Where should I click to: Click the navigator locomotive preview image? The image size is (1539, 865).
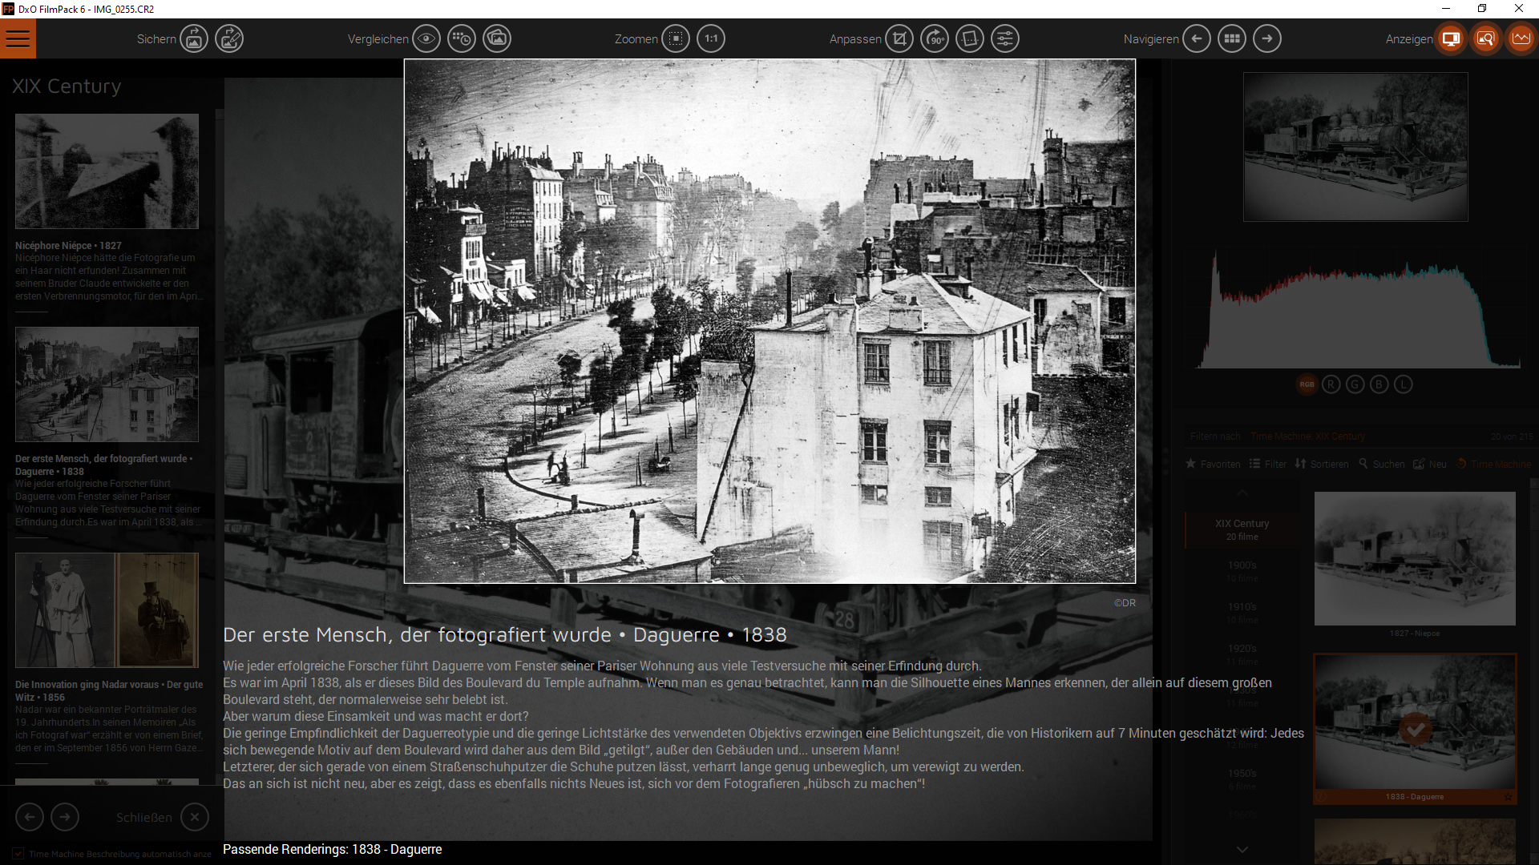[1355, 147]
